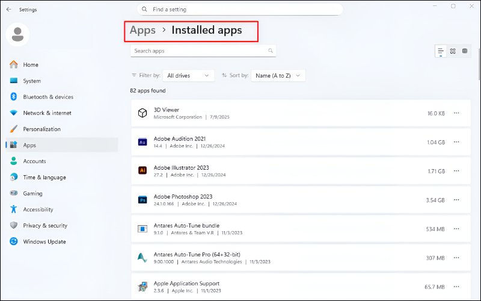Minimize the Settings window
The width and height of the screenshot is (481, 301).
coord(435,6)
